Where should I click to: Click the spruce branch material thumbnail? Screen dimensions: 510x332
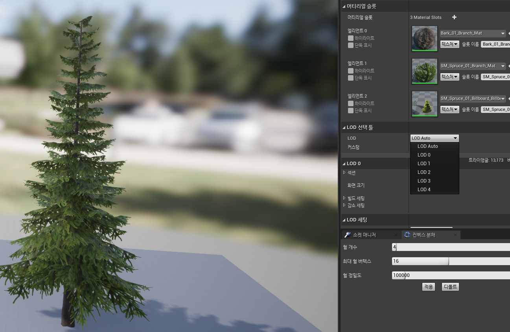(x=425, y=71)
